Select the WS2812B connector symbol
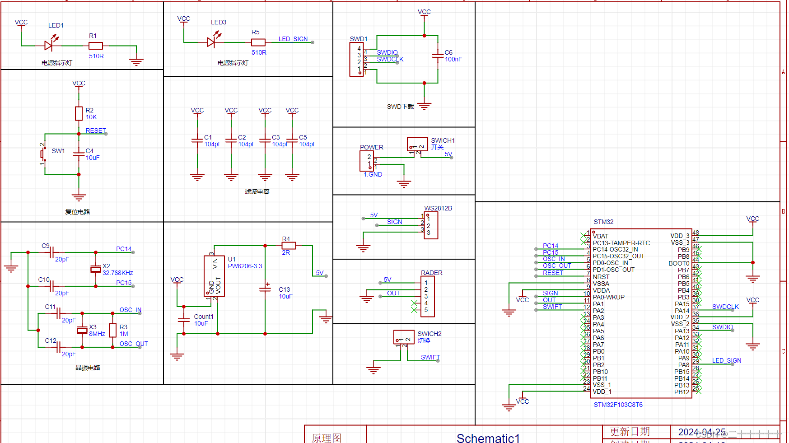Image resolution: width=789 pixels, height=443 pixels. [x=431, y=225]
